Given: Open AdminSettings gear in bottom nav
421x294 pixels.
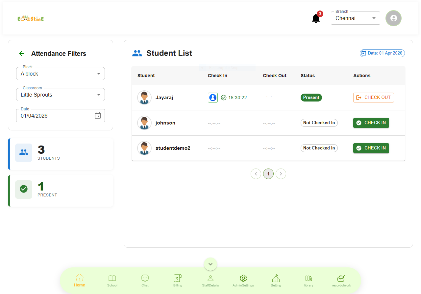Looking at the screenshot, I should (243, 281).
